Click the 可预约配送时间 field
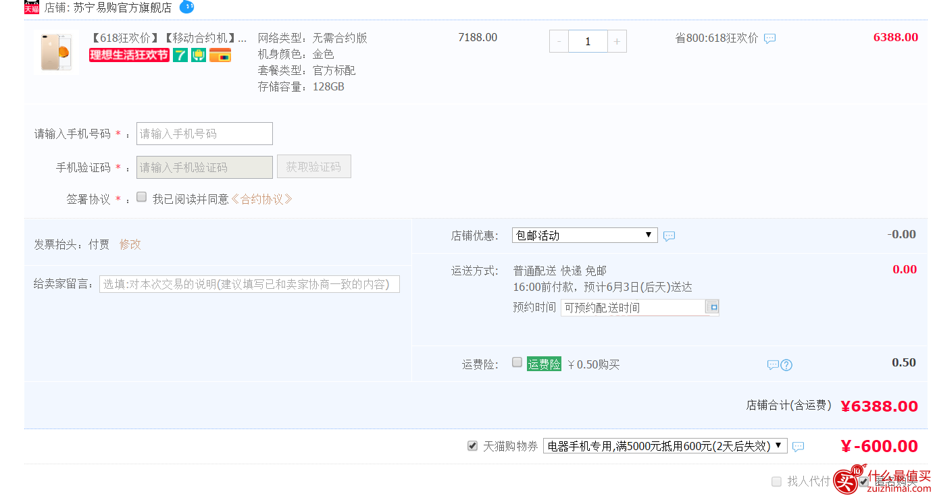Screen dimensions: 937x498 click(x=633, y=308)
